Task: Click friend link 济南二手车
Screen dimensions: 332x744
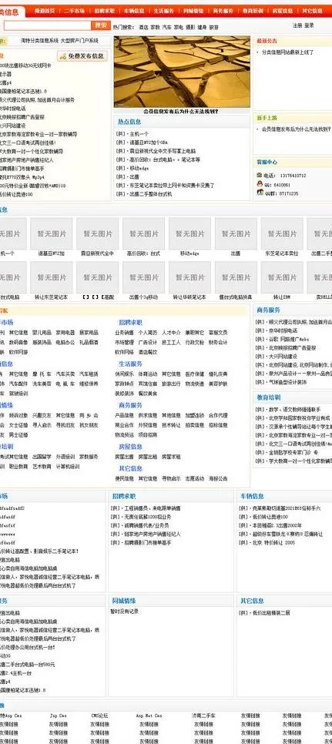Action: [x=203, y=716]
